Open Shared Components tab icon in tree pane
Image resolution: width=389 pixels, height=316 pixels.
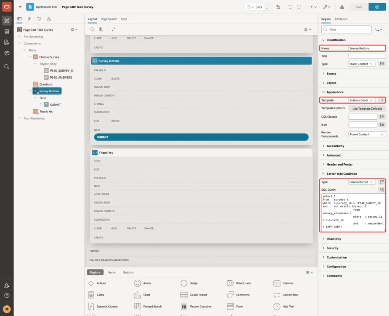pos(49,19)
